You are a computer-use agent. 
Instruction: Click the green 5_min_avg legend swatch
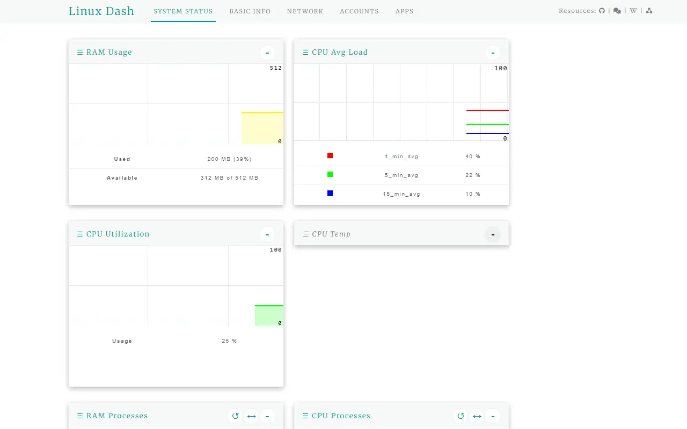330,174
